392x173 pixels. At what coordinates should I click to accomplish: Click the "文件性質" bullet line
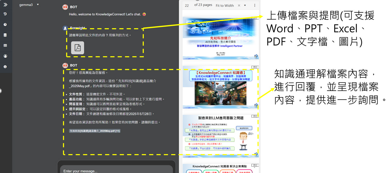[x=97, y=94]
